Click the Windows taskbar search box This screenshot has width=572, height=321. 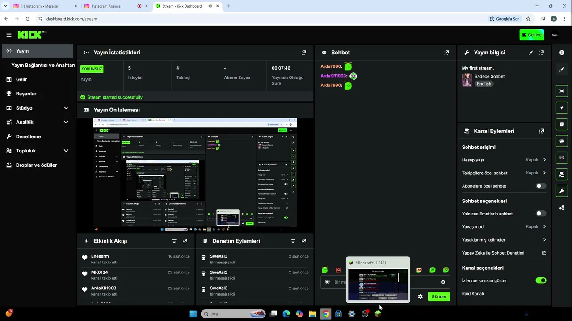coord(232,314)
